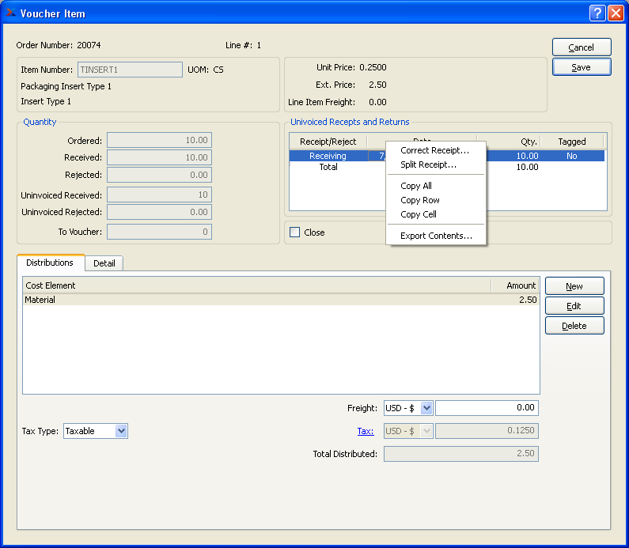Select the Material cost element row
The width and height of the screenshot is (629, 548).
pos(280,300)
